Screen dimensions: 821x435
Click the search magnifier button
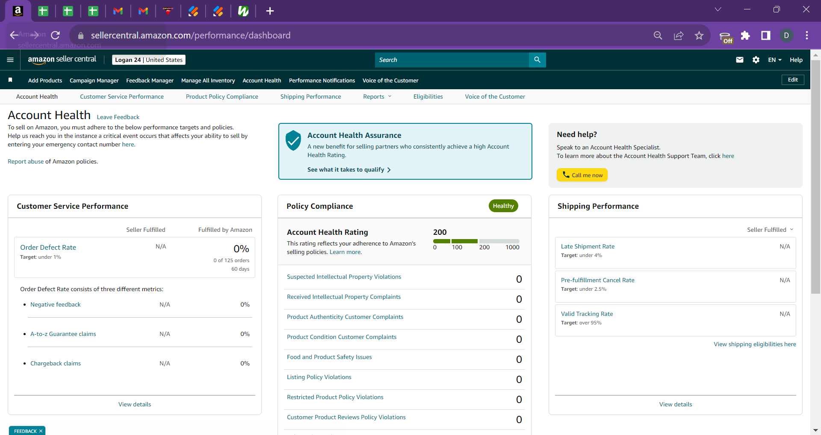coord(537,60)
